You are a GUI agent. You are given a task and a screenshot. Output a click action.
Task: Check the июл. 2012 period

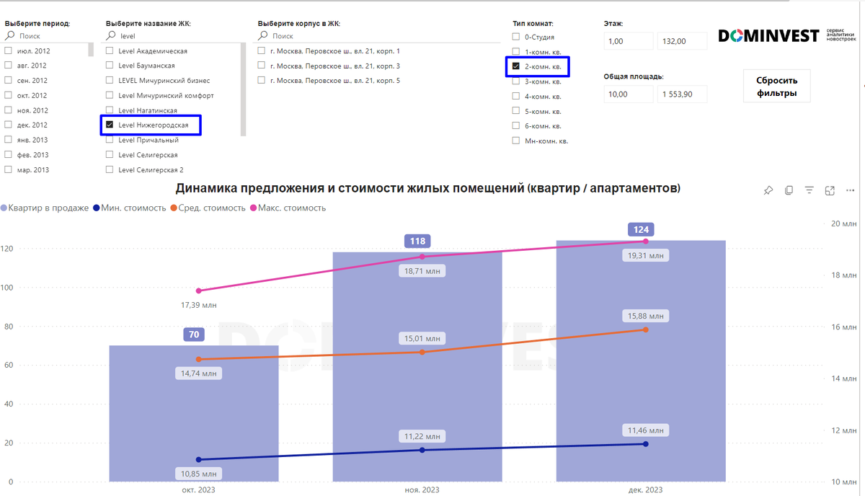9,50
